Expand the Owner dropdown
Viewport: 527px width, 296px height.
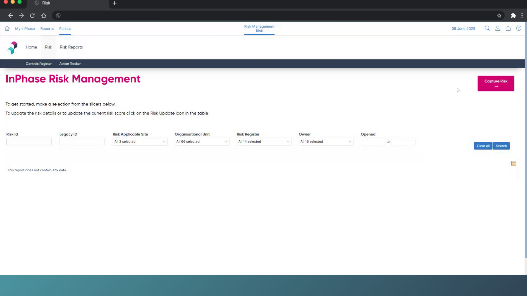326,142
